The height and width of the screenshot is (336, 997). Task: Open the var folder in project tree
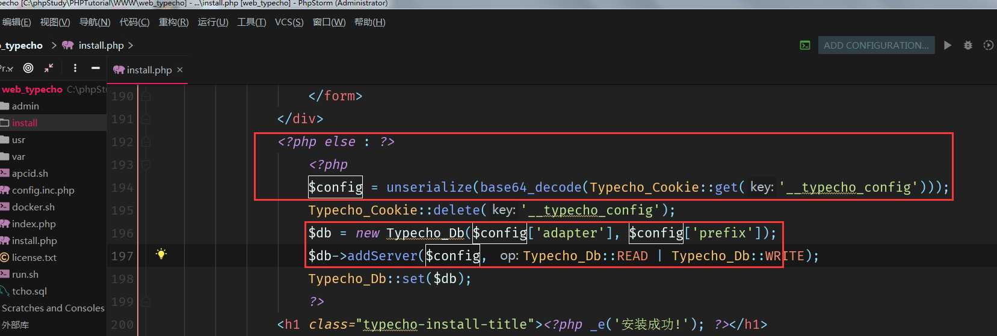[x=19, y=156]
